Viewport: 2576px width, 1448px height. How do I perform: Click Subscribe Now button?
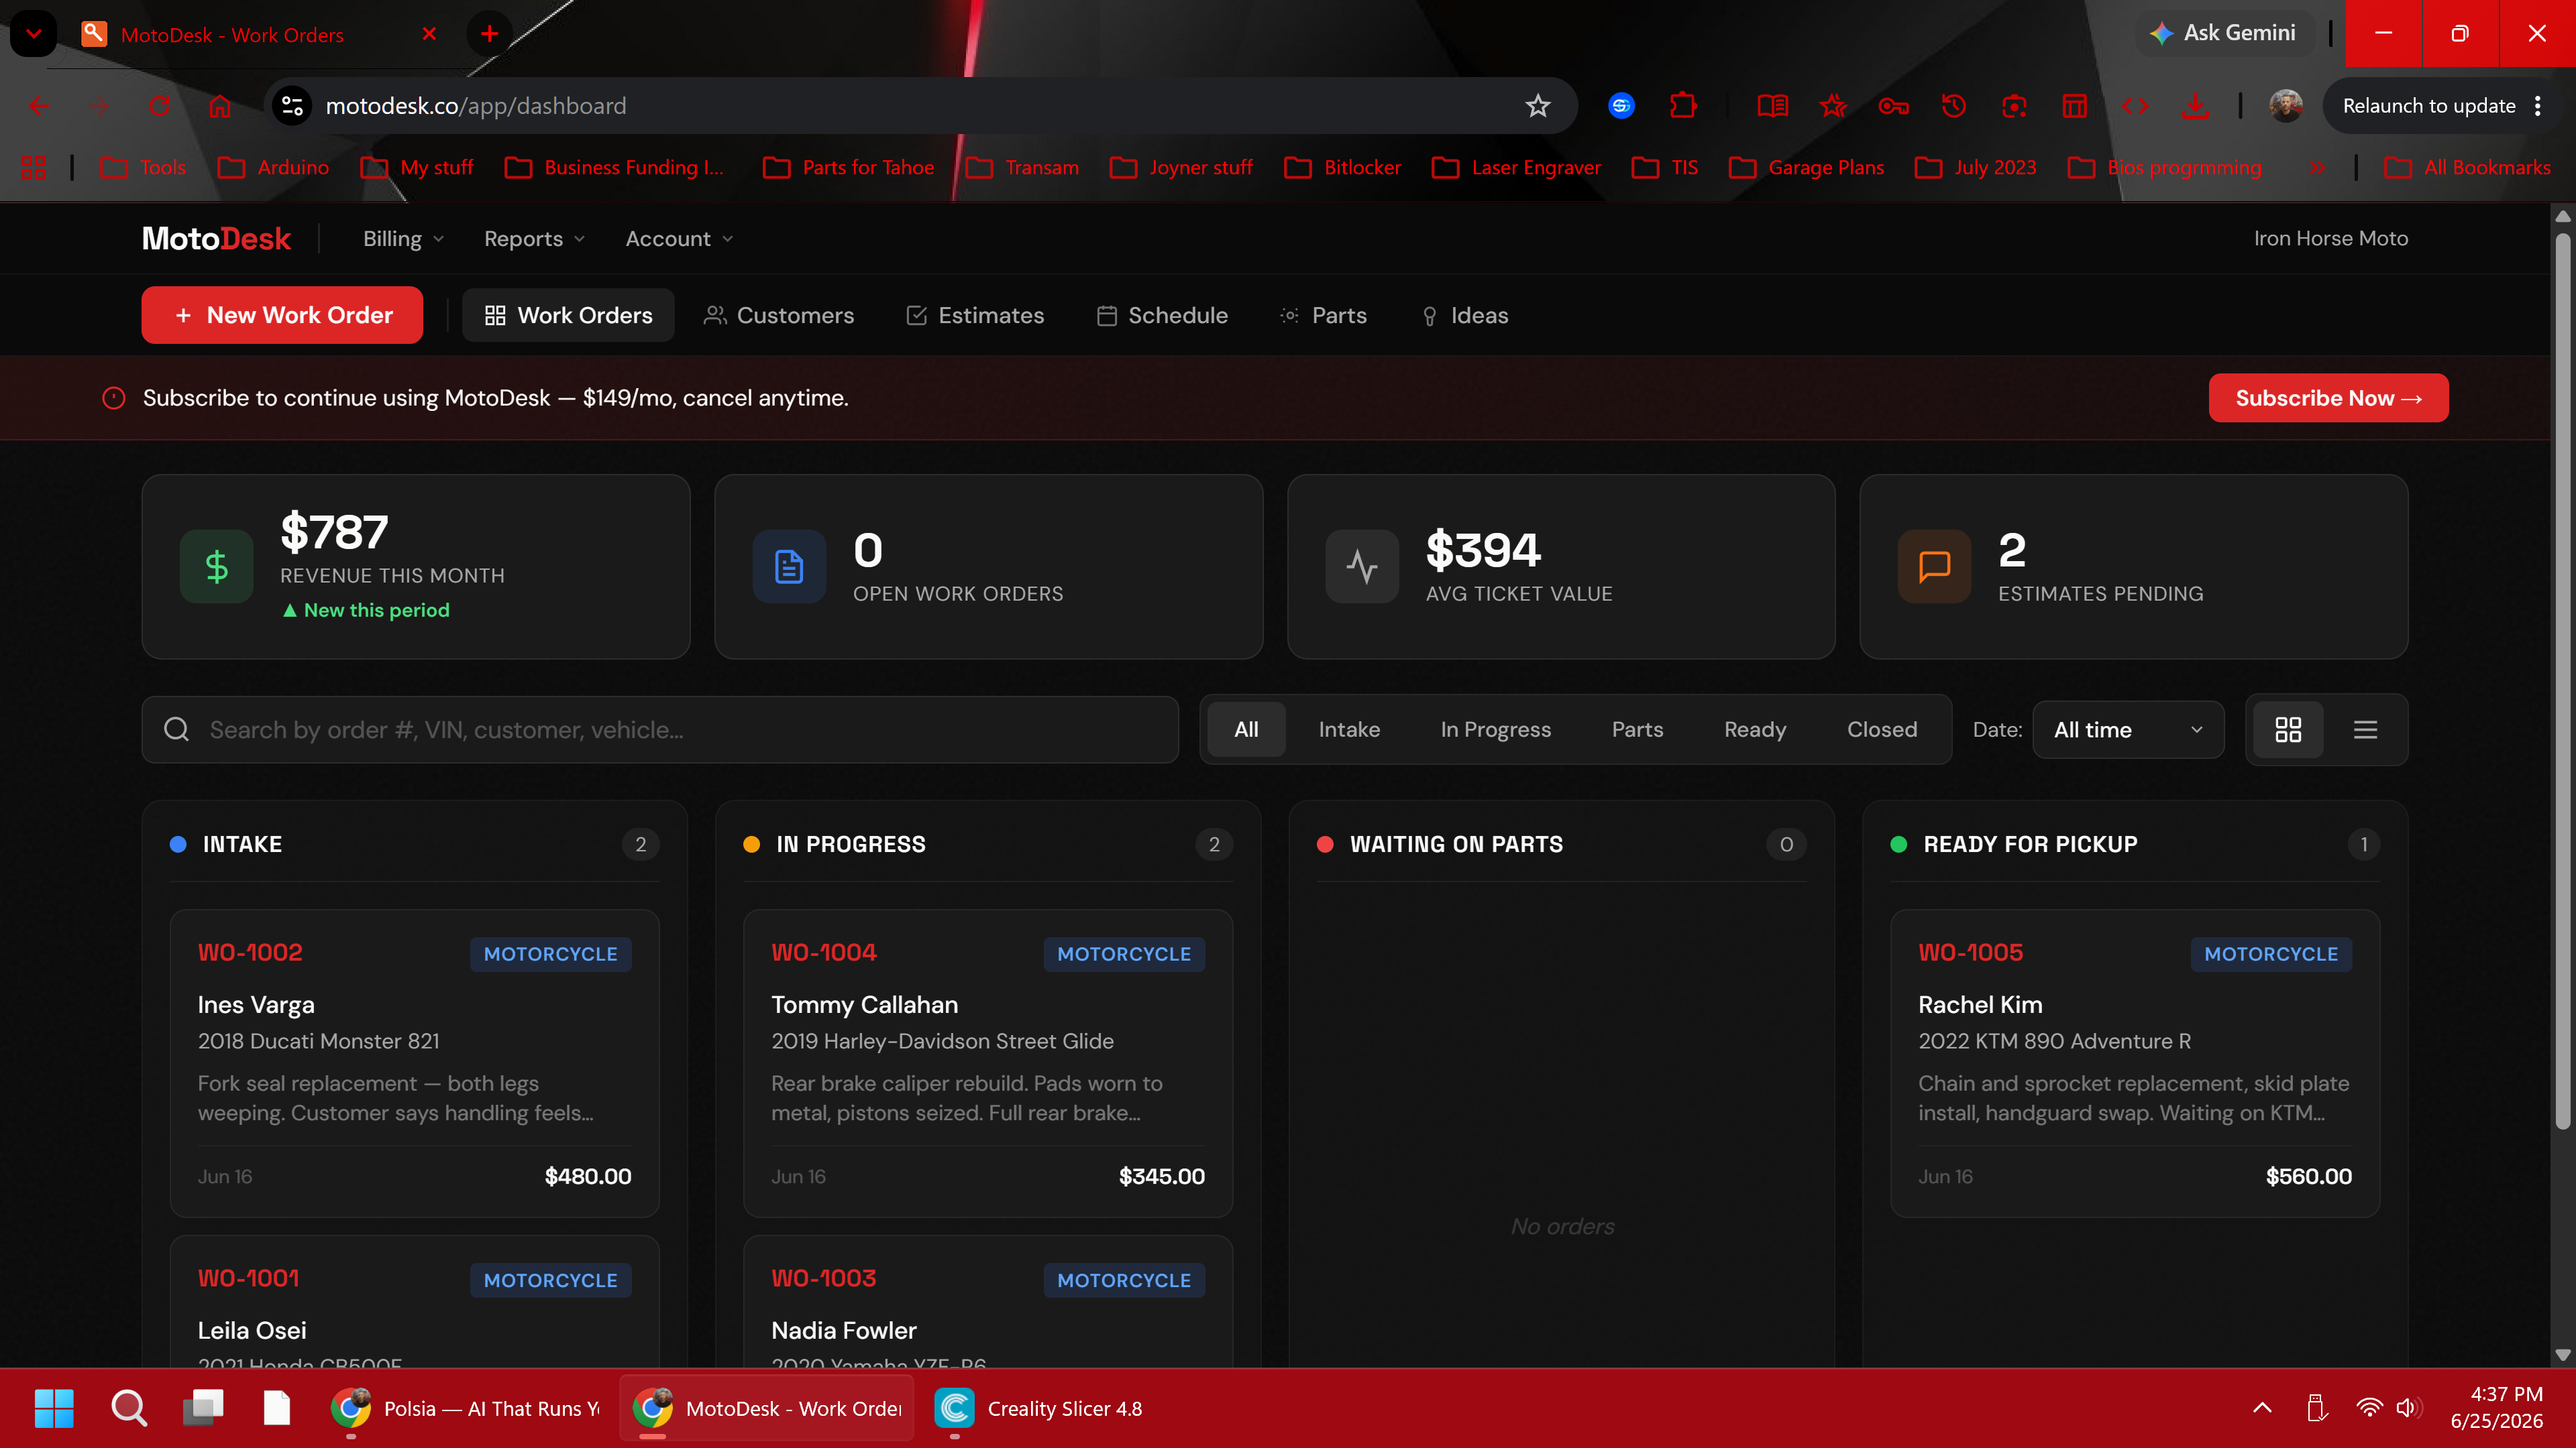2328,398
